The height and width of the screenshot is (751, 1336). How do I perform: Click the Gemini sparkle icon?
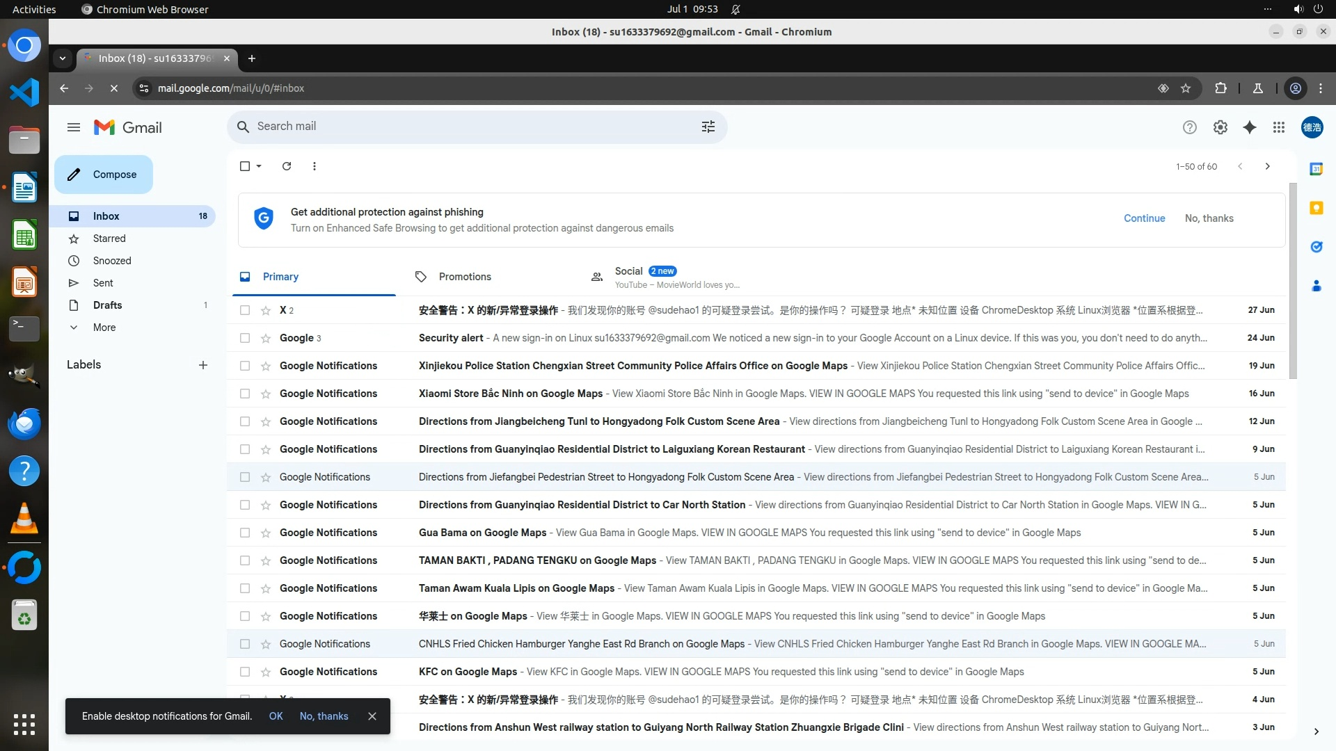point(1250,127)
